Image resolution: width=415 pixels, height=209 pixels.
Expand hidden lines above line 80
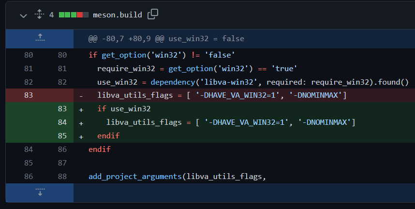[40, 38]
